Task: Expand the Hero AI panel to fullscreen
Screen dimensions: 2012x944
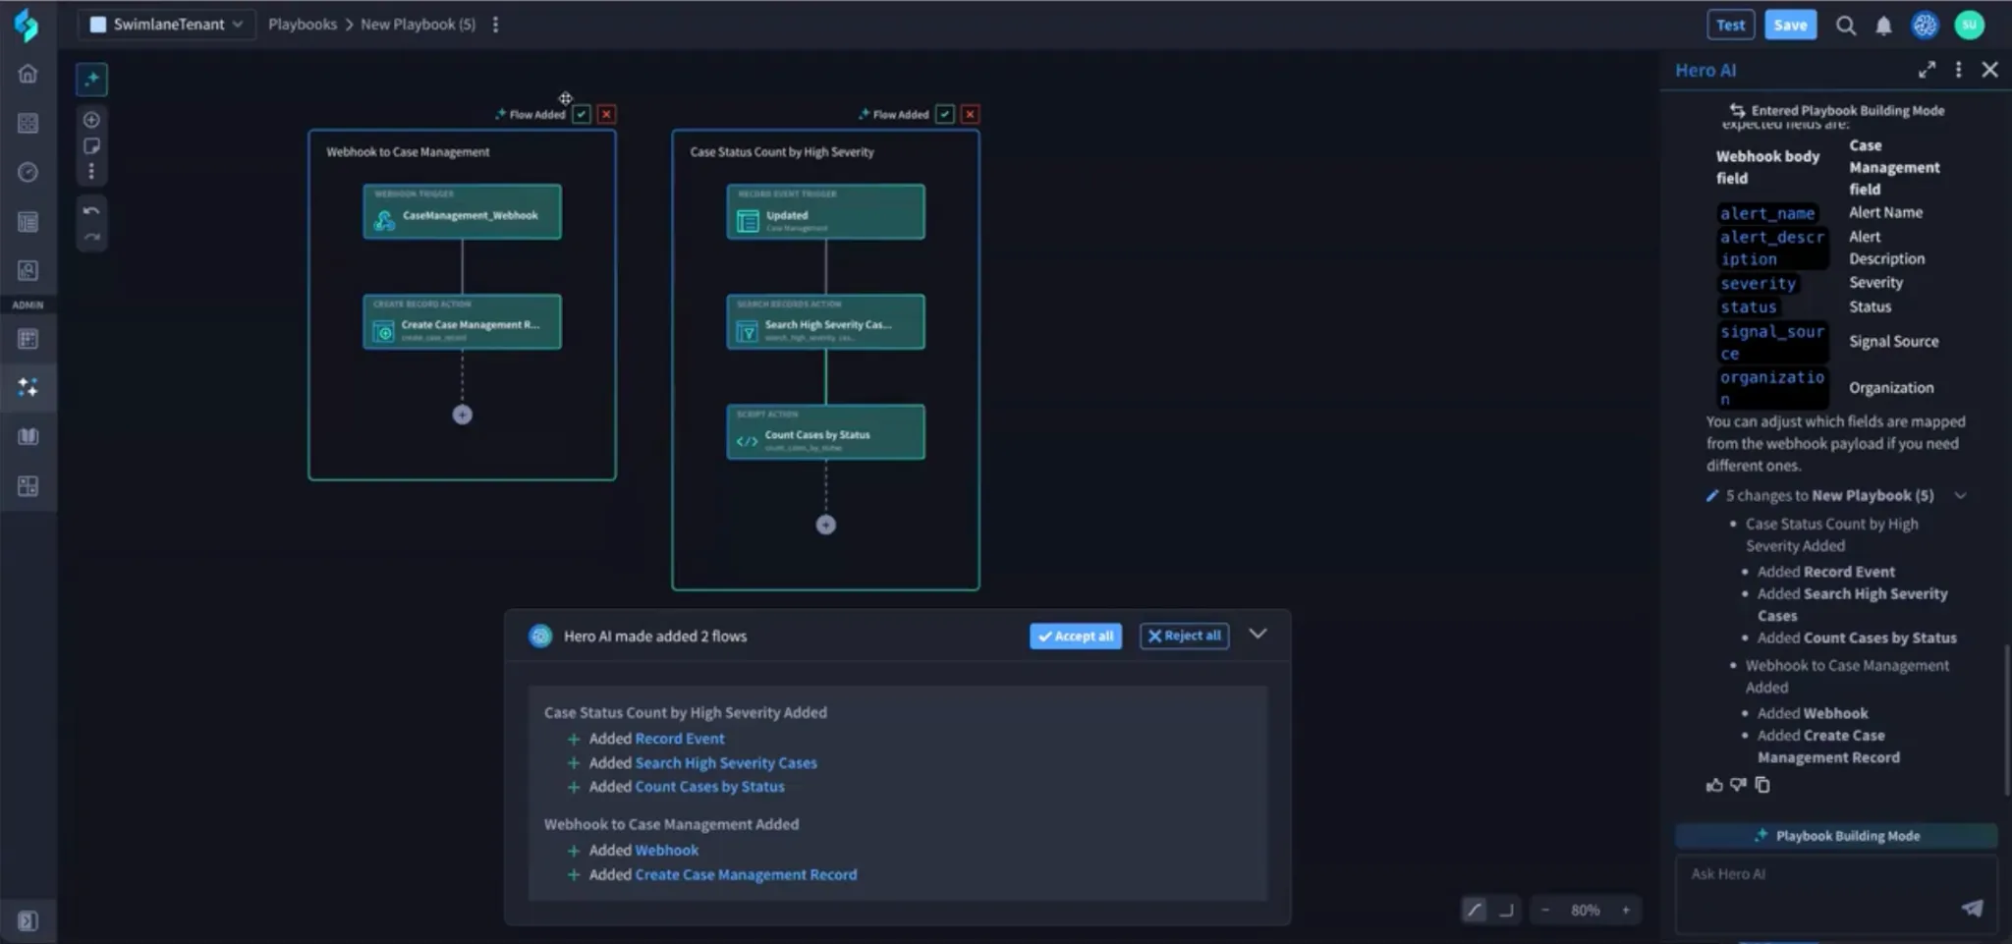Action: tap(1927, 70)
